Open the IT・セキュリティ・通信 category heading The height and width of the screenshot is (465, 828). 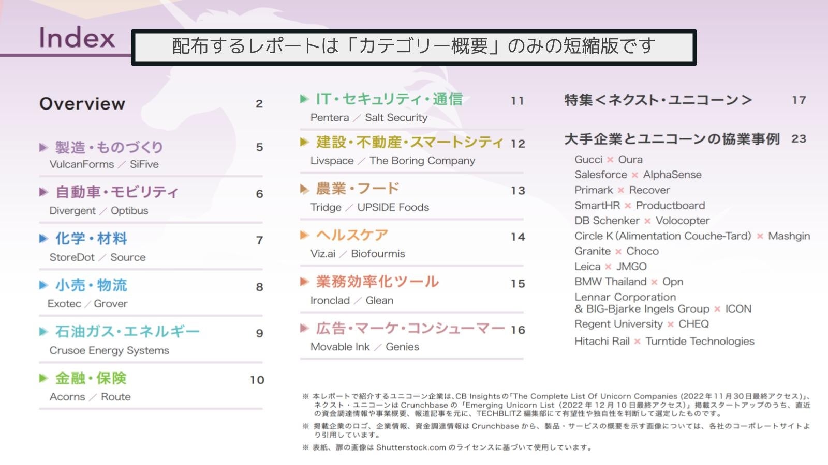point(389,99)
